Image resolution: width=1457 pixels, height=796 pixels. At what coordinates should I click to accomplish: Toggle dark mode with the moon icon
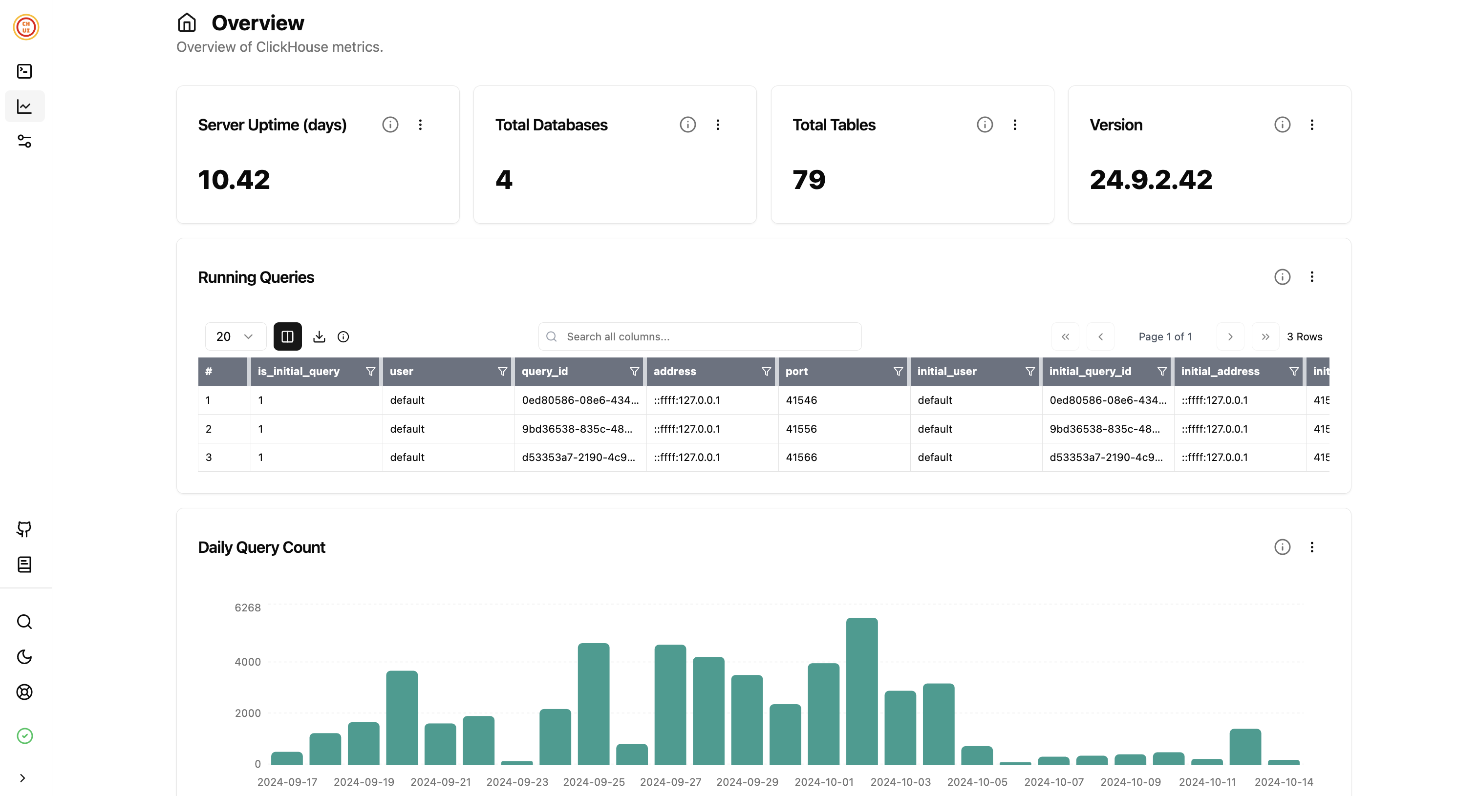coord(24,657)
